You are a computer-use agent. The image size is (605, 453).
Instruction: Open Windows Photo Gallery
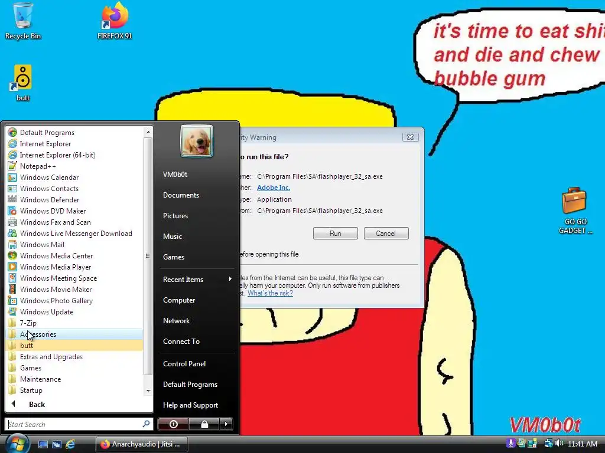[x=75, y=300]
